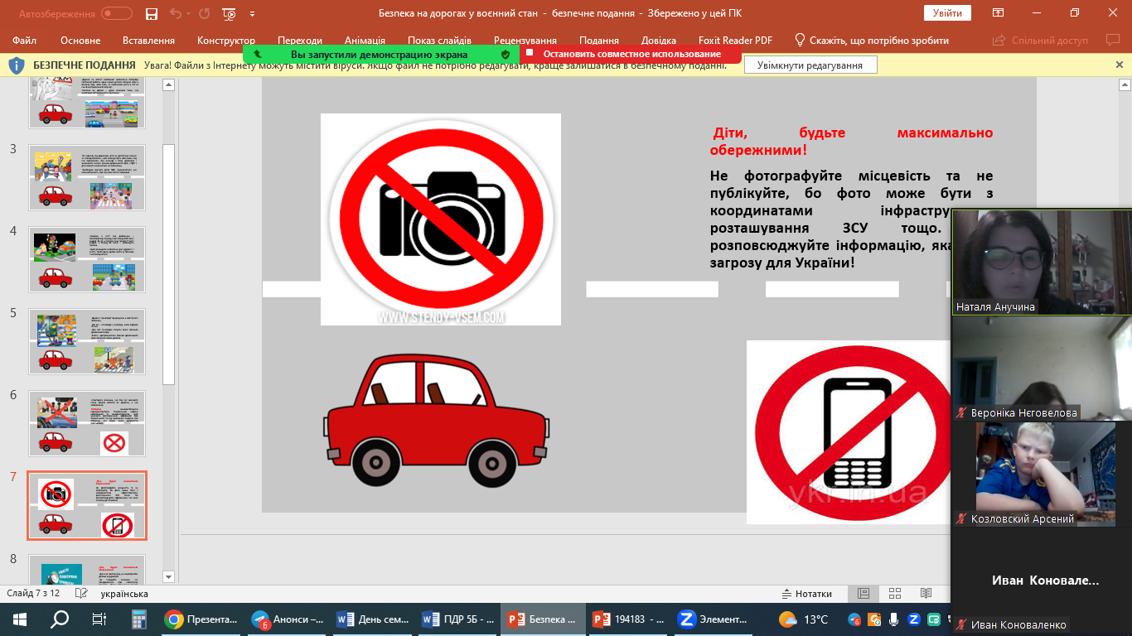Click the українська language indicator
1132x636 pixels.
pos(124,594)
